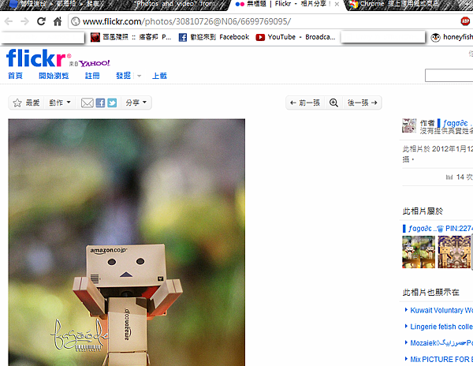Share photo on Twitter icon

coord(112,103)
